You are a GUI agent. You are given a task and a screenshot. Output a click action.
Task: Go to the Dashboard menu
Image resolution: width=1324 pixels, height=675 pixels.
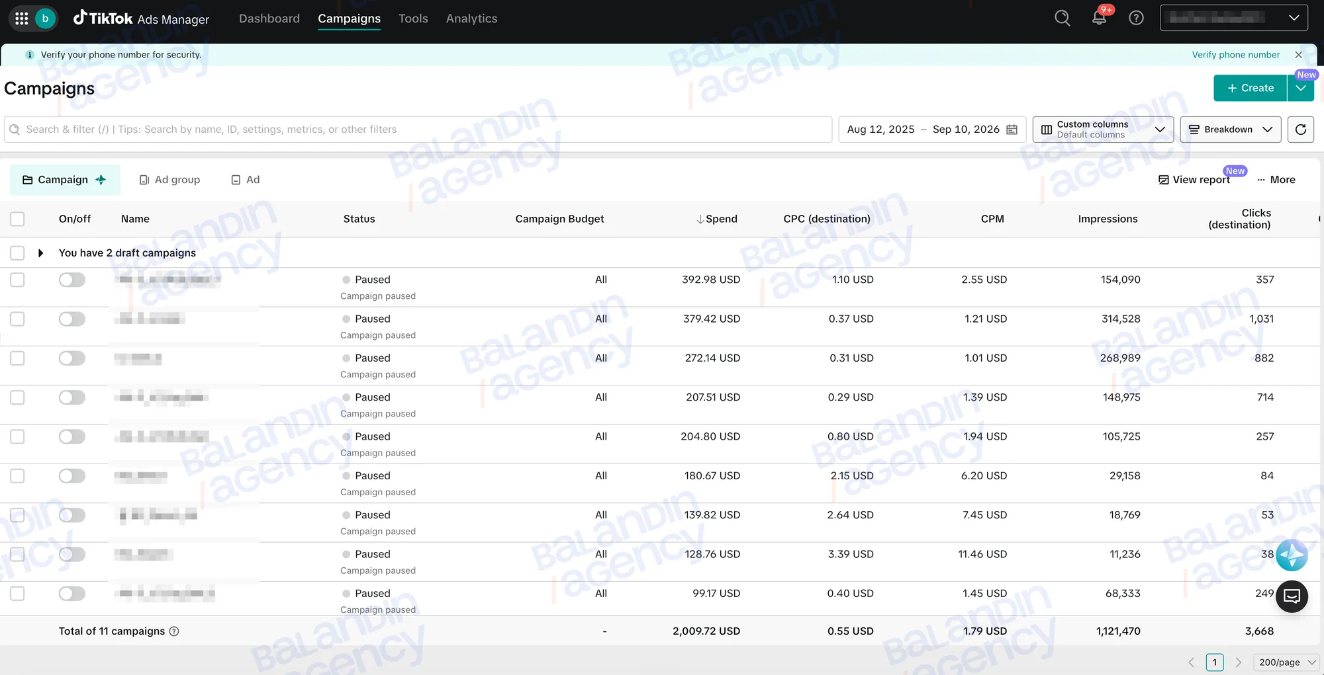pos(269,19)
